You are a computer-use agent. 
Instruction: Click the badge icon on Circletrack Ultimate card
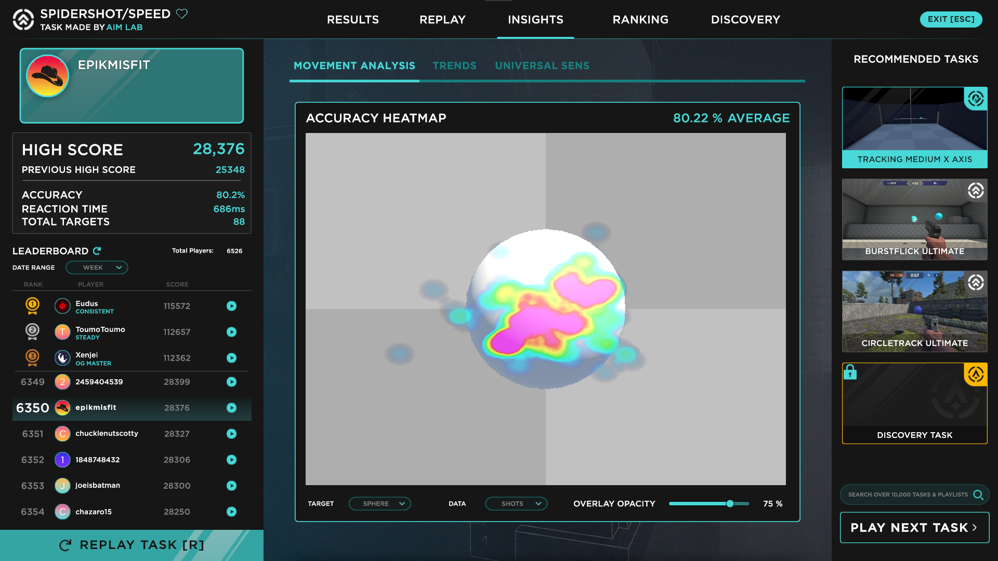point(976,283)
